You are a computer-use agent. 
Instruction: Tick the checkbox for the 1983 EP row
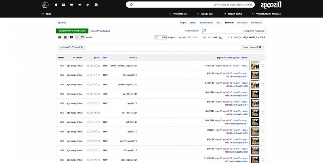[263, 94]
